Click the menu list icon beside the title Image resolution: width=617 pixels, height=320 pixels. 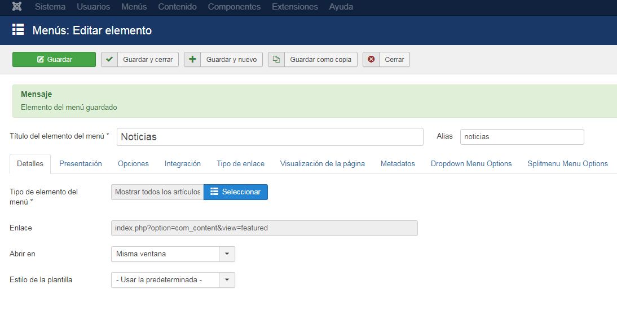18,30
